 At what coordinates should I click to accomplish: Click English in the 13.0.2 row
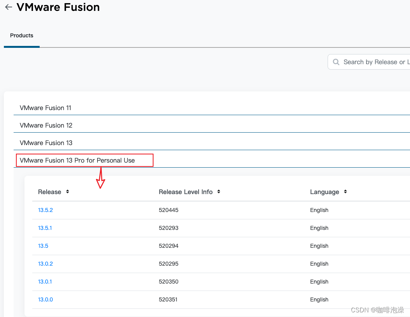point(319,264)
